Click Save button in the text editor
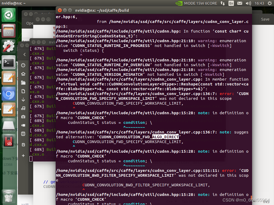 pyautogui.click(x=265, y=19)
